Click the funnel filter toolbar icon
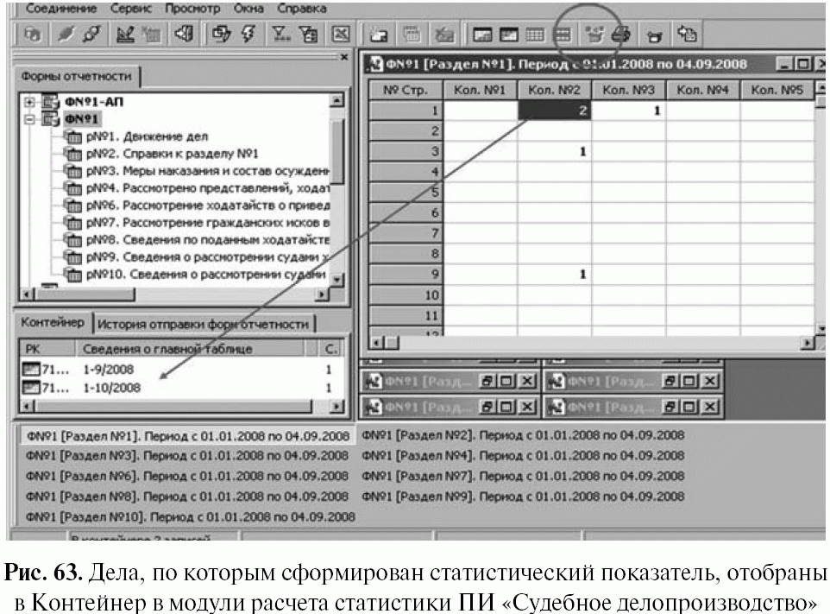Viewport: 830px width, 614px height. pos(280,35)
